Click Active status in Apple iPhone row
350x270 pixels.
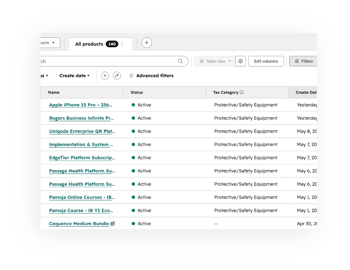click(141, 105)
